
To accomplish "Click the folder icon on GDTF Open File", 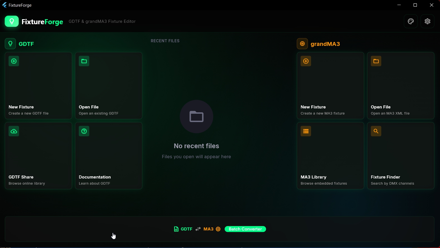I will point(84,61).
